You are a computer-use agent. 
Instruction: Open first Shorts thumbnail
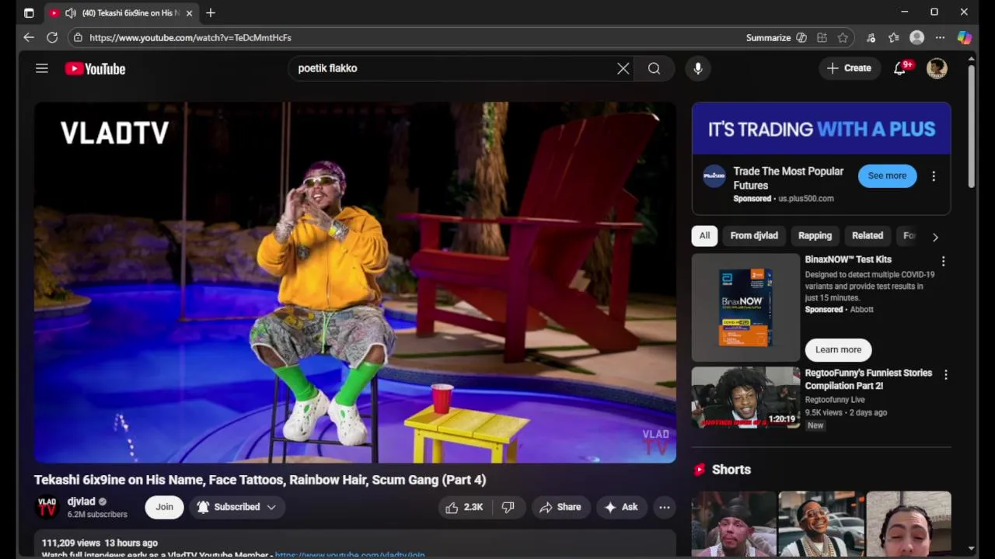[734, 524]
